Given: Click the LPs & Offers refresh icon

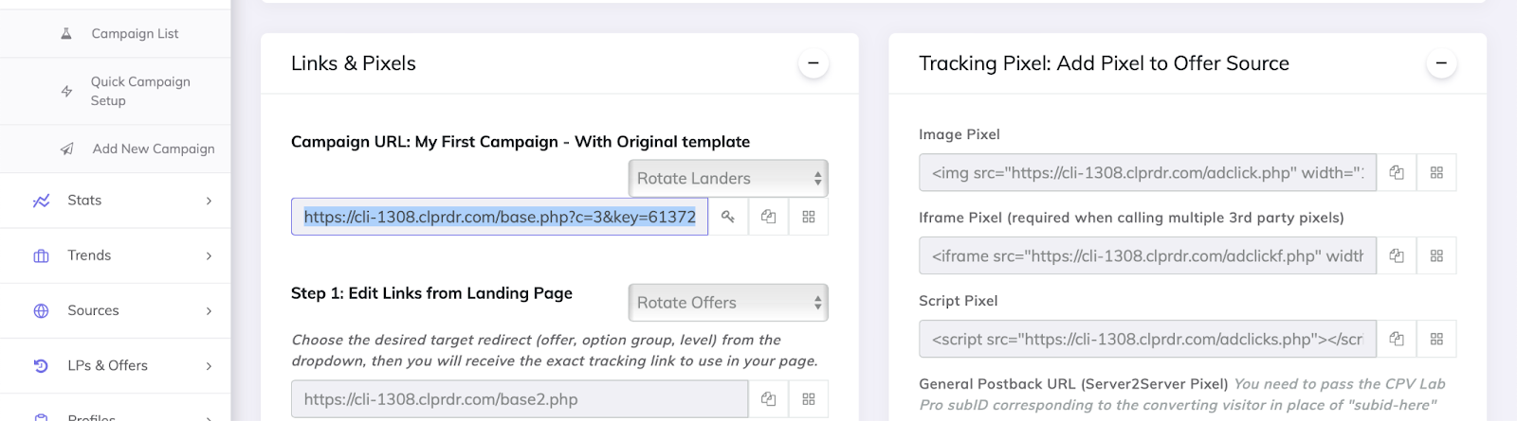Looking at the screenshot, I should click(x=41, y=365).
